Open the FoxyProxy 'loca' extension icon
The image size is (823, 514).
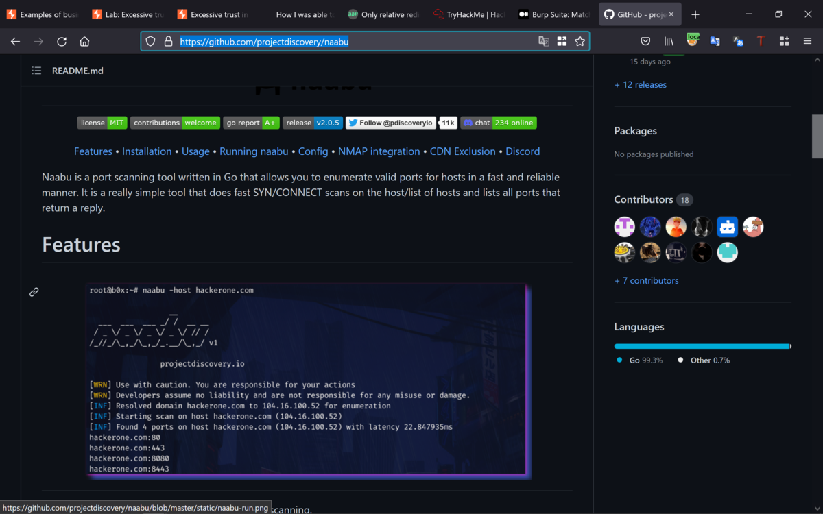(x=692, y=40)
